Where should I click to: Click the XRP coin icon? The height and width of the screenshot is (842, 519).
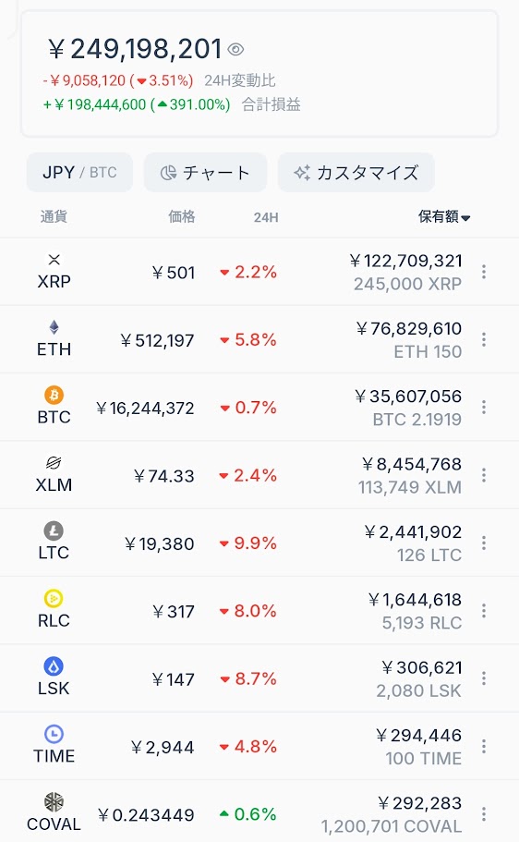click(x=54, y=260)
